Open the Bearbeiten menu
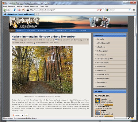Screen dimensions: 138x122 click(x=12, y=6)
